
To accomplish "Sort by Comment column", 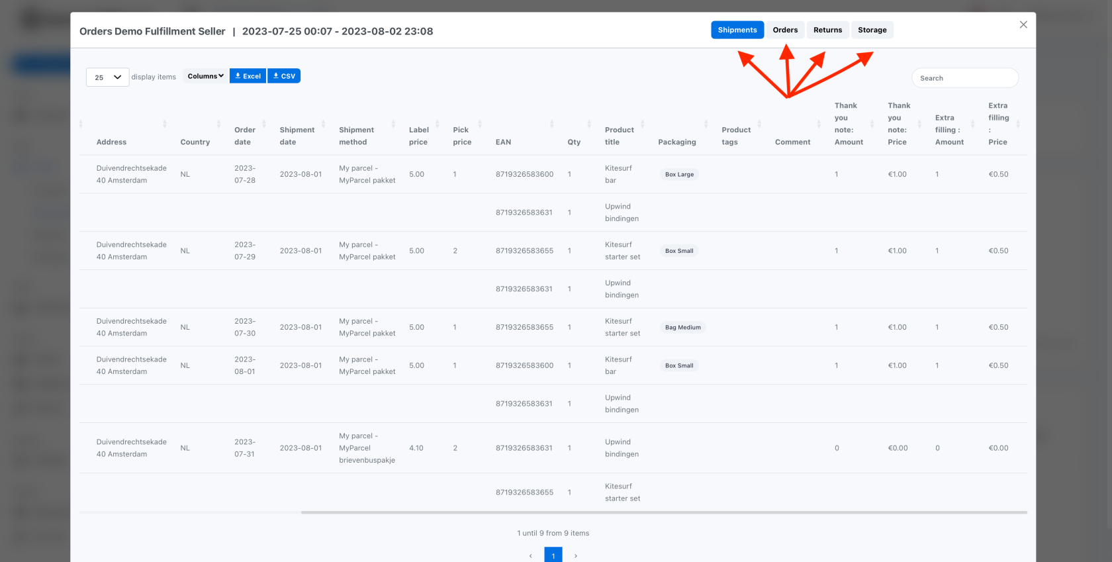I will [792, 142].
